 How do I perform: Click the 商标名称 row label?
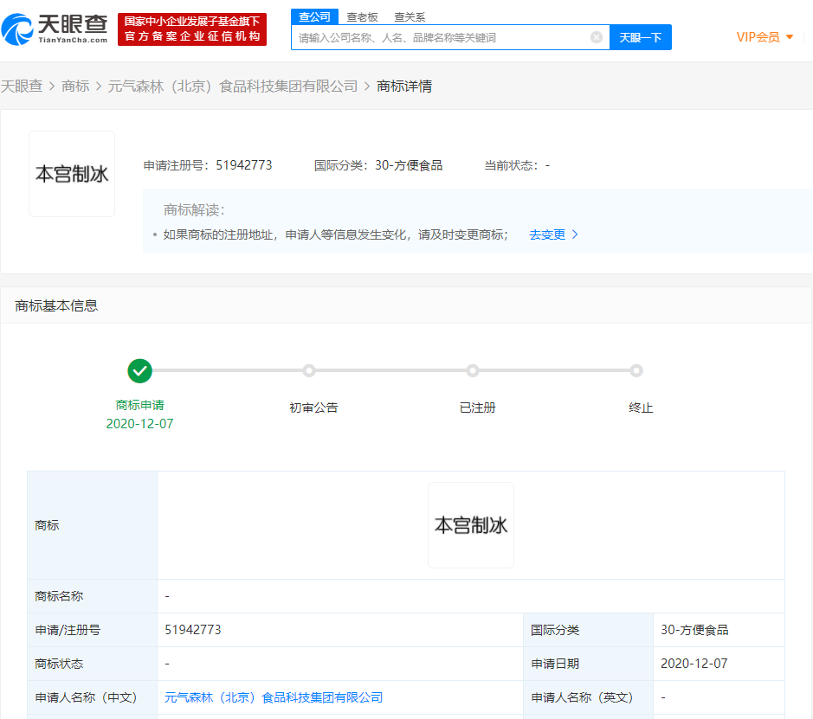click(x=59, y=596)
